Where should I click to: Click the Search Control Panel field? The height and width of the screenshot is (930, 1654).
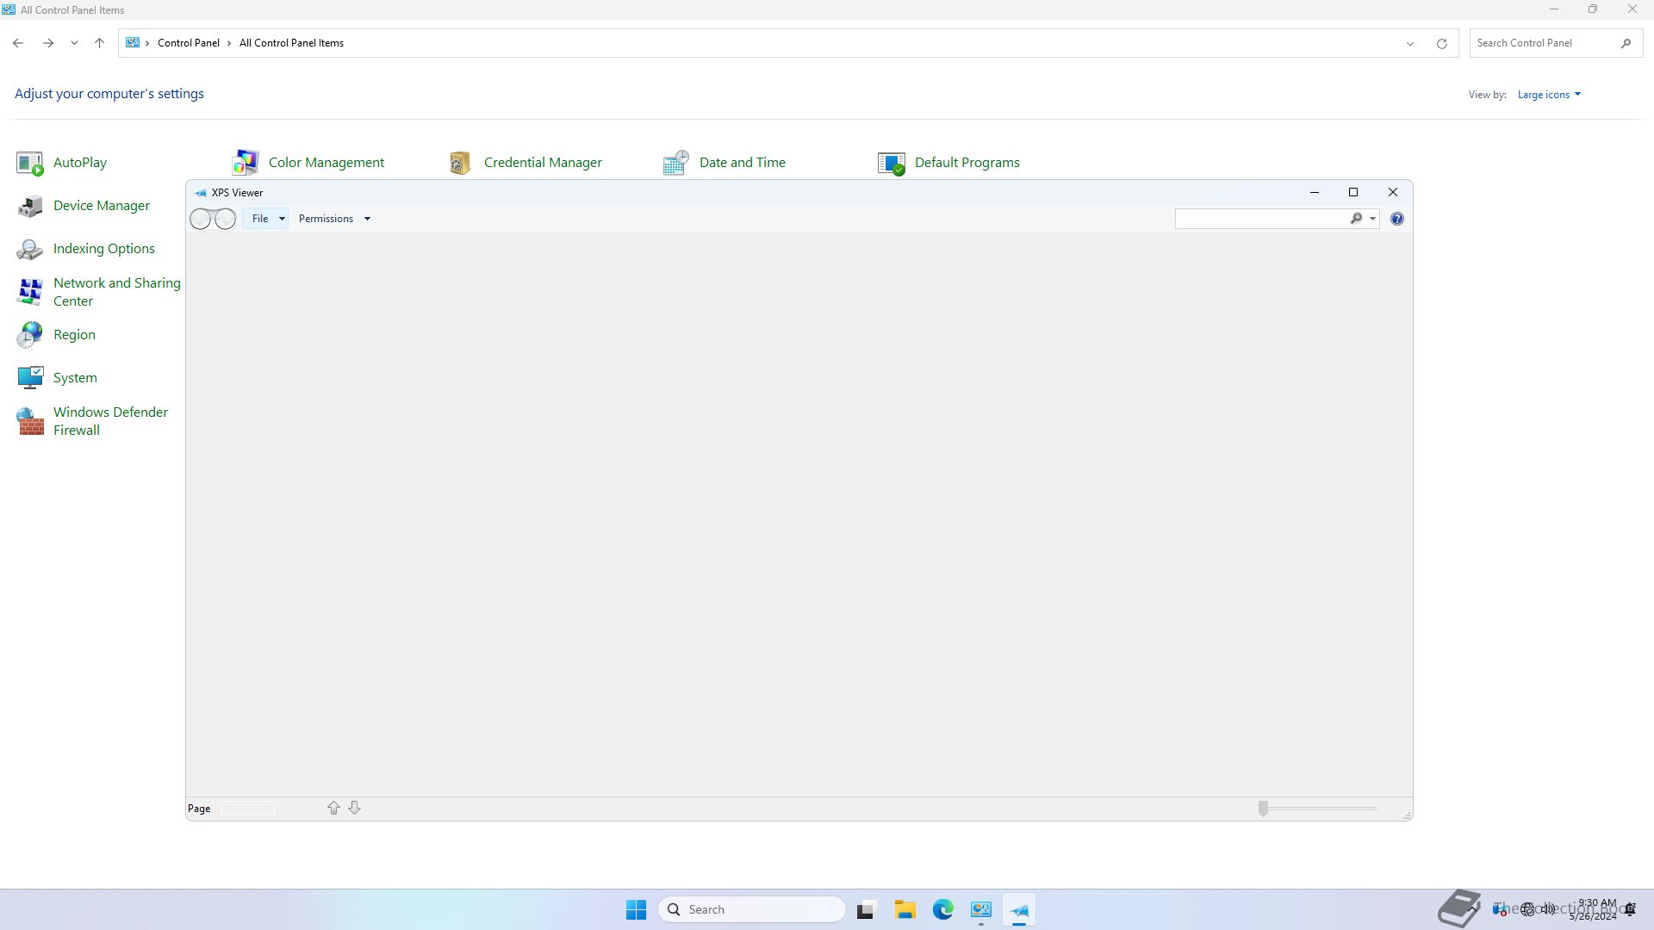[x=1542, y=43]
